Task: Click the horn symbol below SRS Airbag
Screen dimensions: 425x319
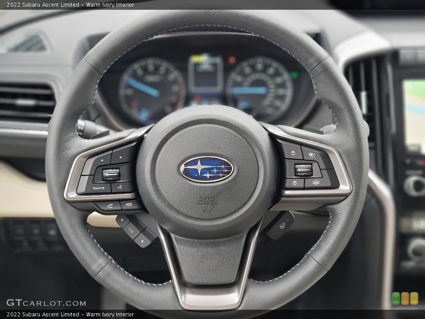Action: [207, 211]
